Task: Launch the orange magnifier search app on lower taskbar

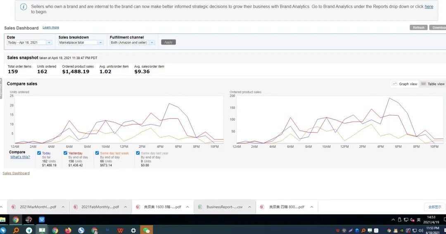Action: [x=16, y=230]
